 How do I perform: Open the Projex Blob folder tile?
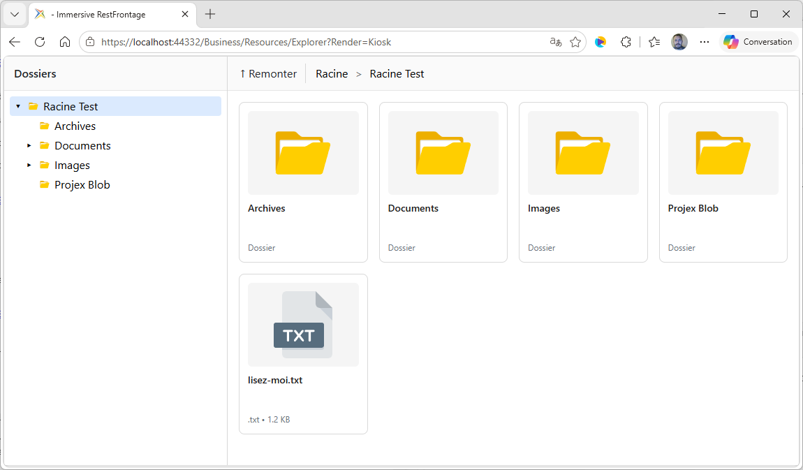(x=723, y=182)
